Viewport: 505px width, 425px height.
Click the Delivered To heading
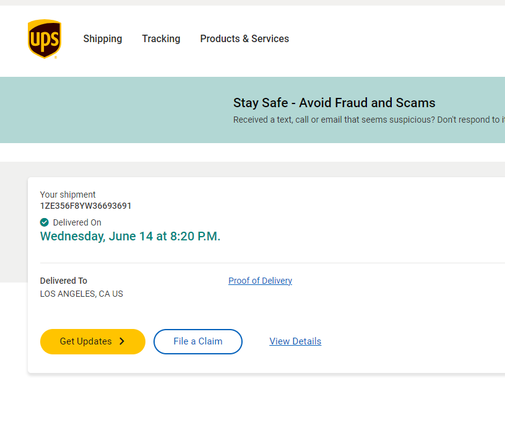[x=64, y=281]
